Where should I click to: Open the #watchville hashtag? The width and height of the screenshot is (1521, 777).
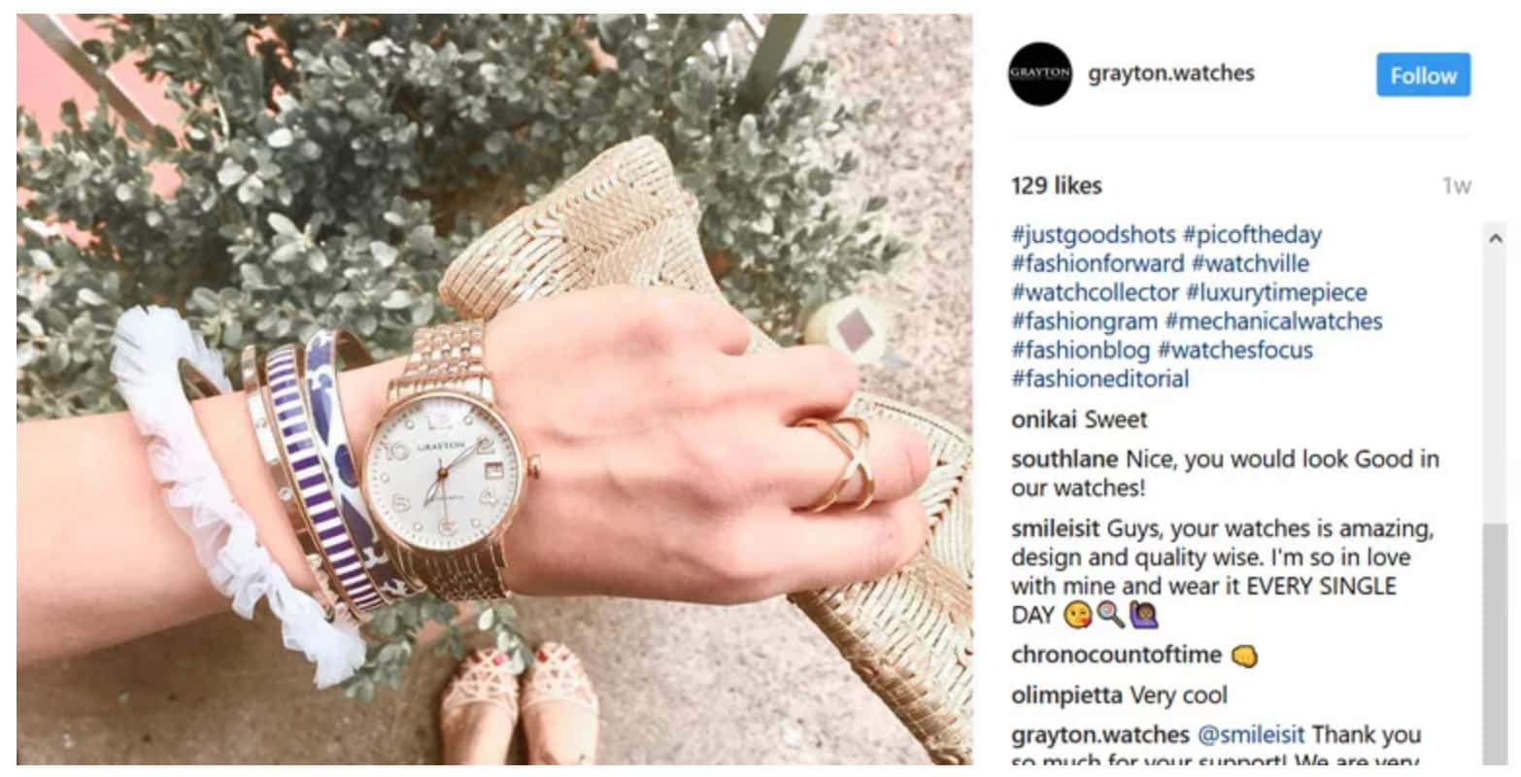pyautogui.click(x=1250, y=264)
